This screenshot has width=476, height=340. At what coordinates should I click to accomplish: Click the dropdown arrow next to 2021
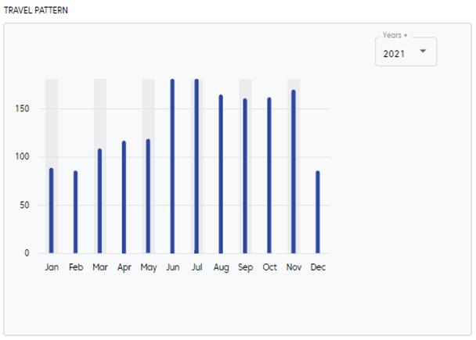coord(423,52)
